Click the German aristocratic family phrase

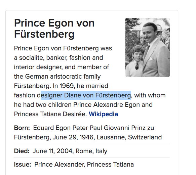coord(63,77)
